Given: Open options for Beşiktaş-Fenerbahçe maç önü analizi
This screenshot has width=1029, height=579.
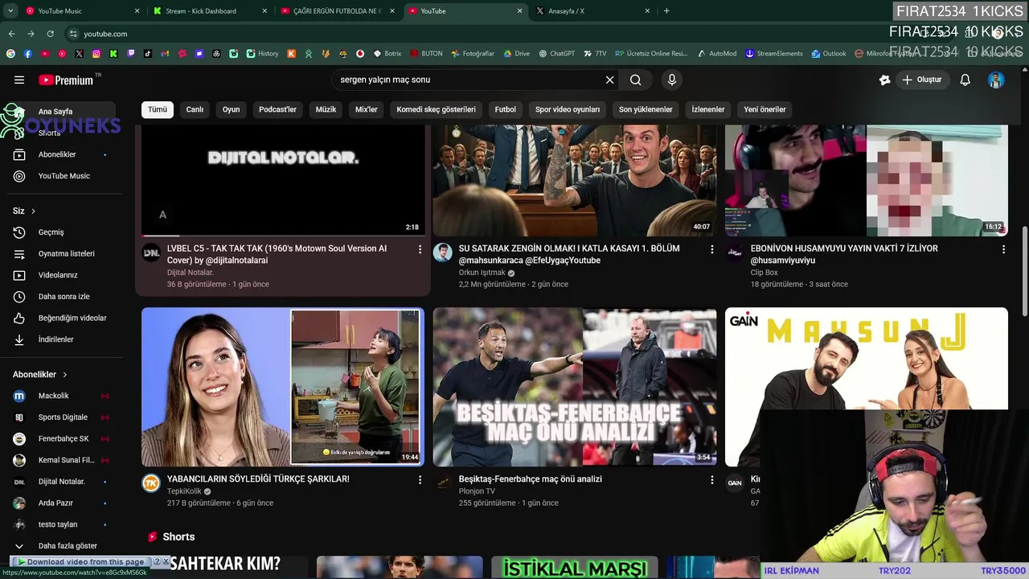Looking at the screenshot, I should 711,480.
